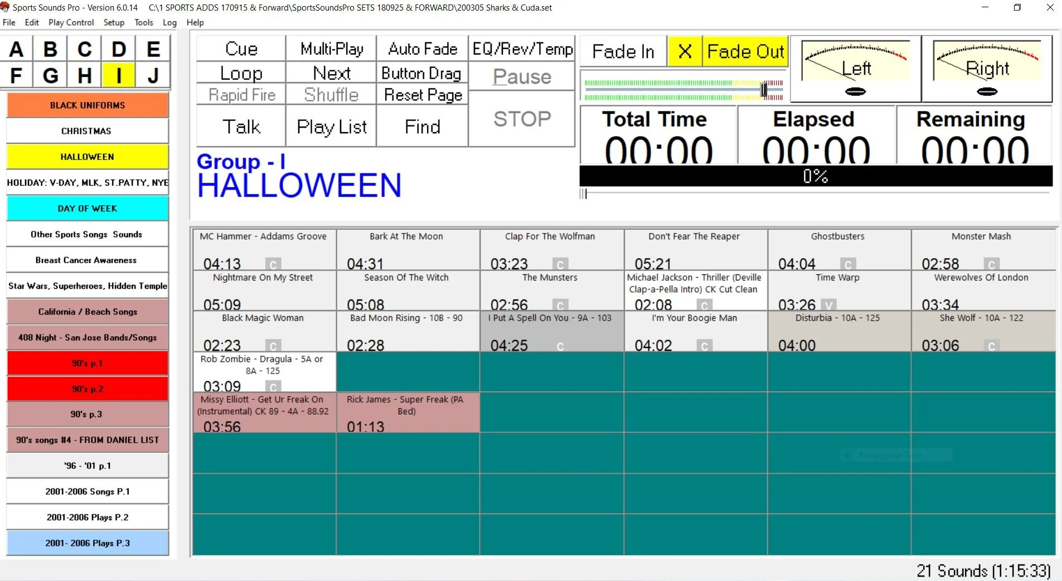Screen dimensions: 1062x581
Task: Open the Log menu
Action: point(169,22)
